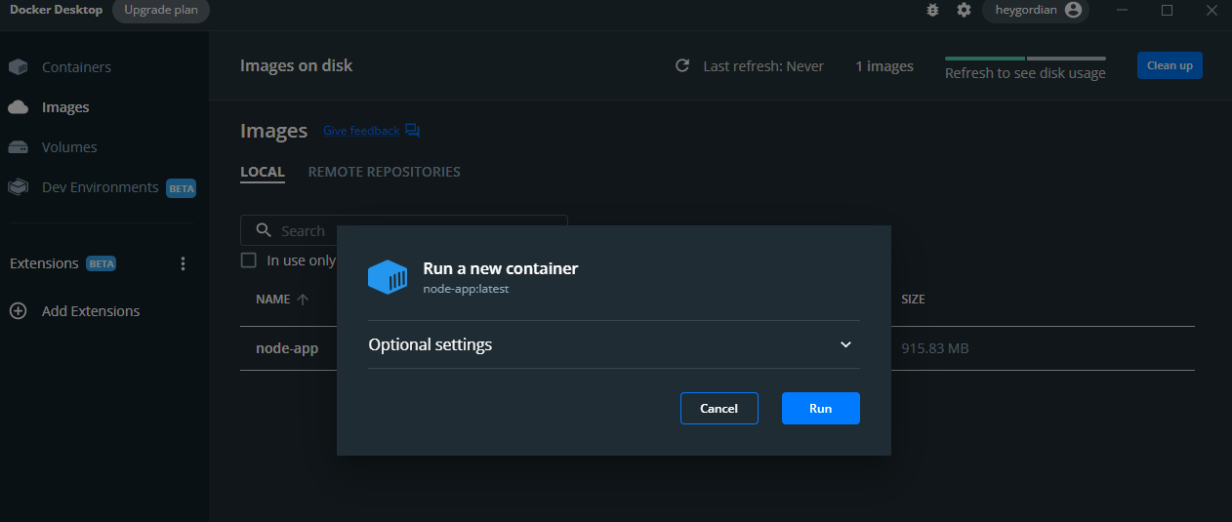Open the Dev Environments cube icon
Viewport: 1232px width, 522px height.
(x=18, y=187)
